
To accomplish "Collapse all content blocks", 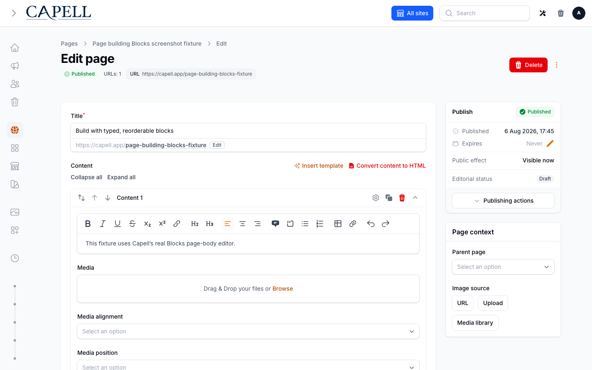I will [x=86, y=177].
